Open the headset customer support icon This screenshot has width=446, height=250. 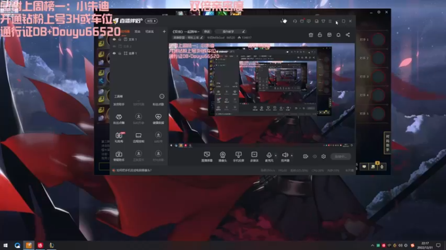295,21
